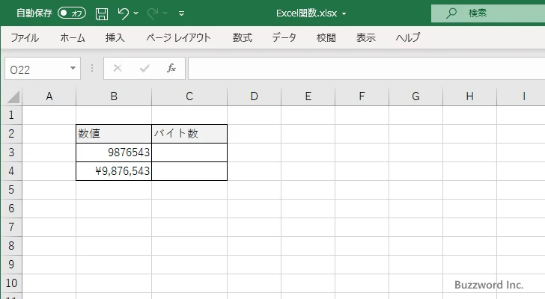Viewport: 545px width, 299px height.
Task: Select row 1 header
Action: [x=11, y=115]
